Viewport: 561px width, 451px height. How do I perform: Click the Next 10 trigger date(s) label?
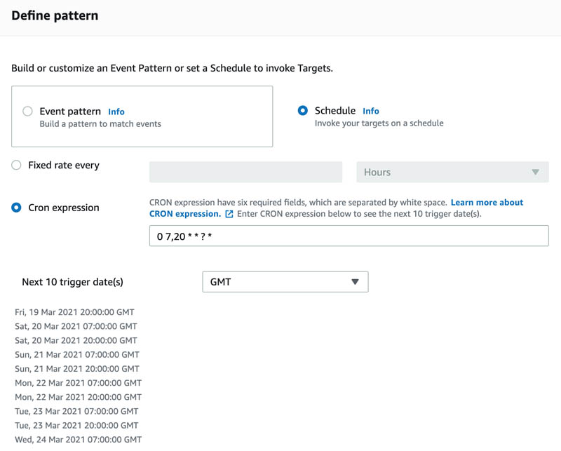point(73,282)
